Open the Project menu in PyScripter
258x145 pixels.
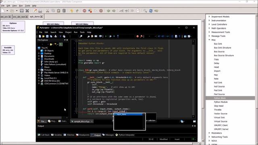(68, 32)
